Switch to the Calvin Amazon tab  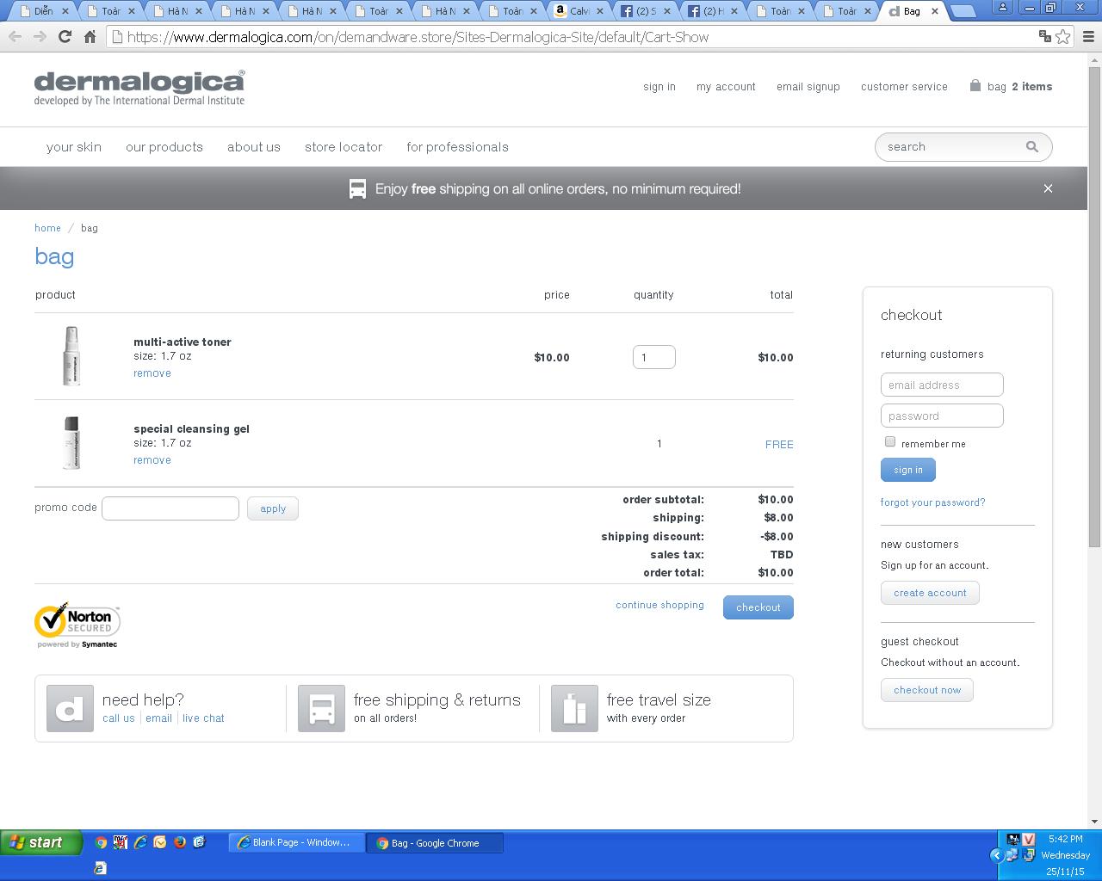coord(579,11)
